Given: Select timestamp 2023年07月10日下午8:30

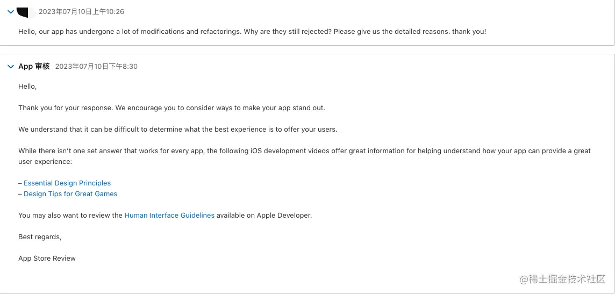Looking at the screenshot, I should [x=96, y=67].
